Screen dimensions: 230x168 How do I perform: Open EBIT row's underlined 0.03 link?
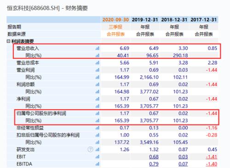click(183, 157)
